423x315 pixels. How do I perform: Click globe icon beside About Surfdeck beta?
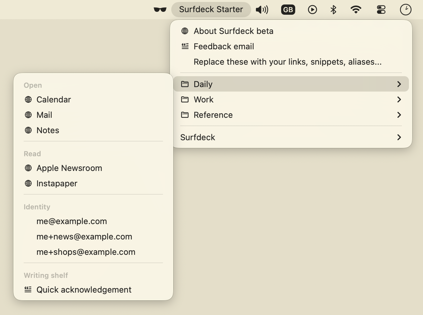[x=185, y=31]
